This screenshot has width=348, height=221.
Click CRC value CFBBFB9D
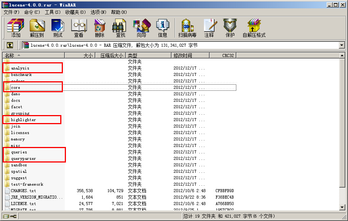[x=225, y=191]
